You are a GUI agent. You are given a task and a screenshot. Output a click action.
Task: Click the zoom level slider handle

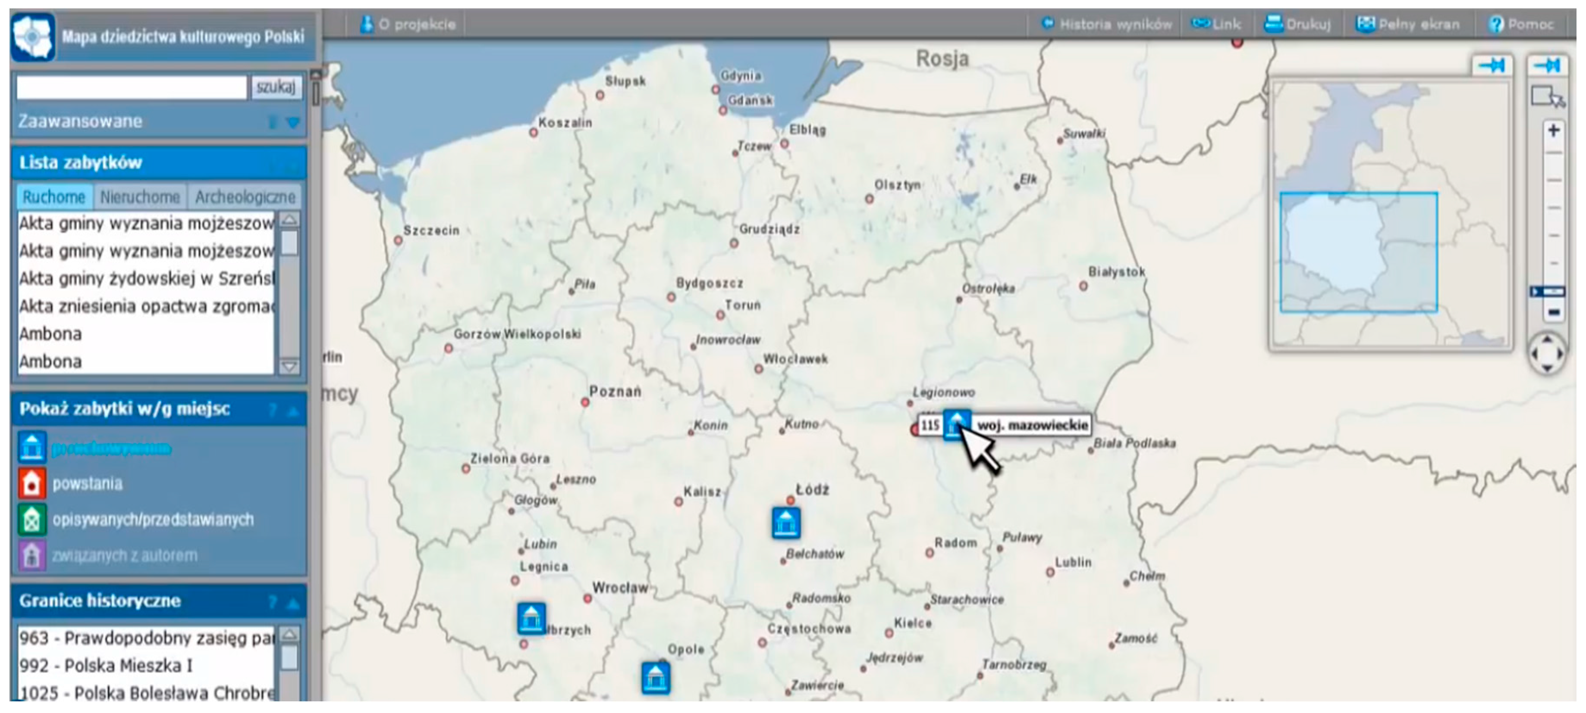[x=1548, y=292]
